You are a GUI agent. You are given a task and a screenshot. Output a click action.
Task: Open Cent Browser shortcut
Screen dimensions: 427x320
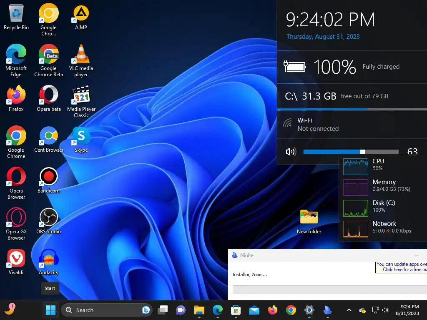[x=48, y=139]
